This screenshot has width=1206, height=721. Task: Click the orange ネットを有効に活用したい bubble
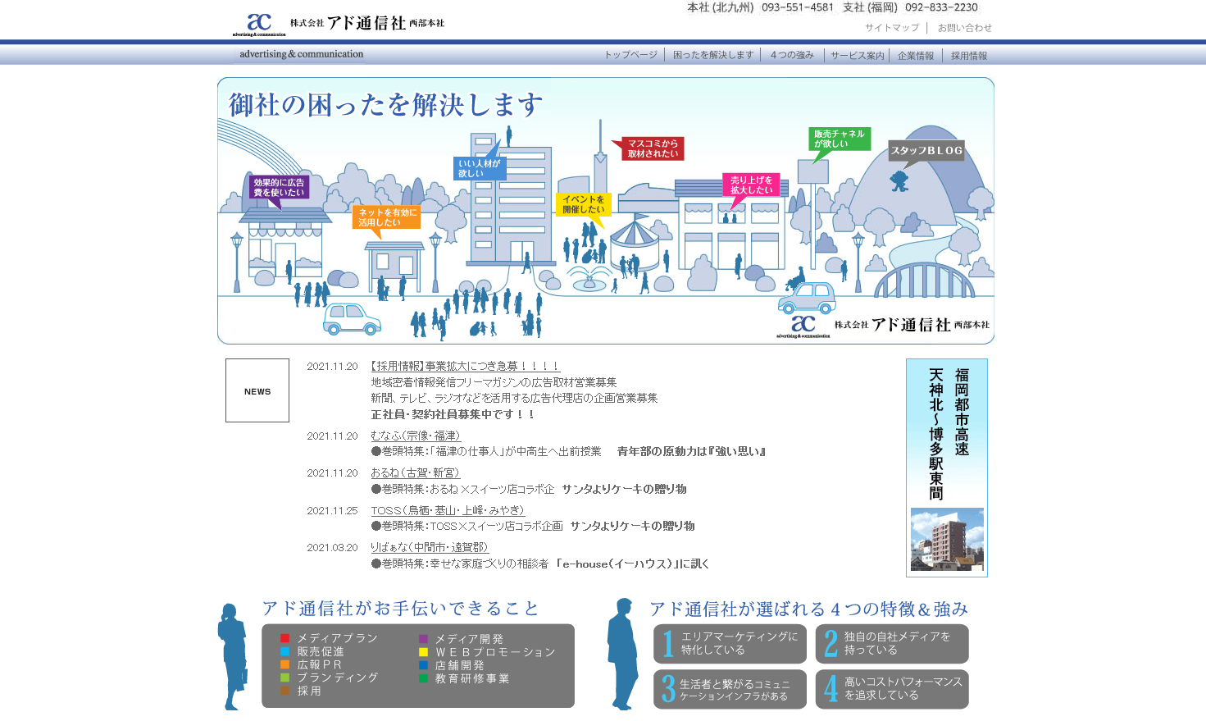(387, 217)
